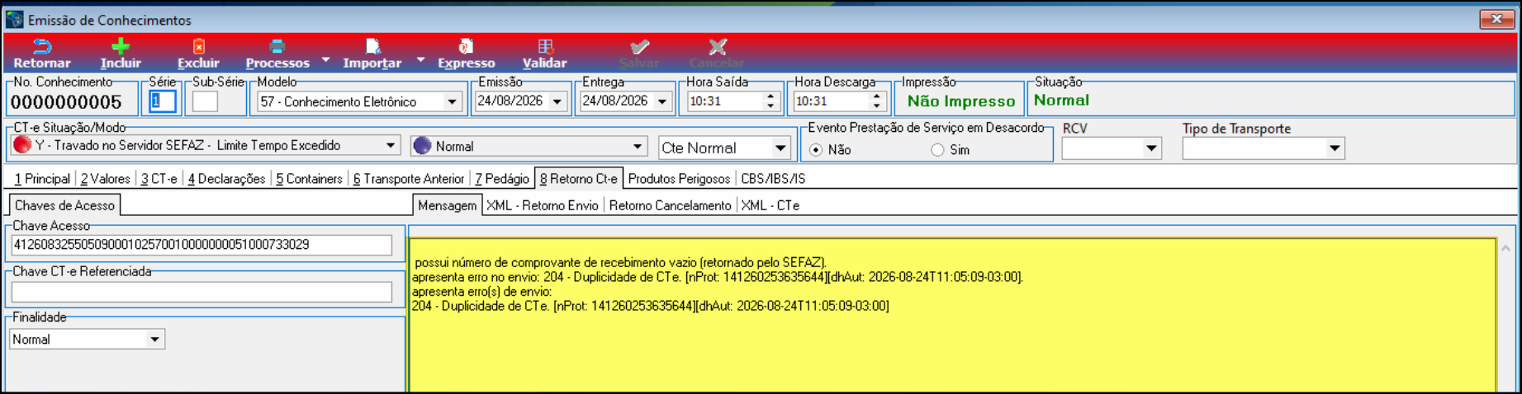Close the Emissão de Conhecimentos window

pos(1496,19)
